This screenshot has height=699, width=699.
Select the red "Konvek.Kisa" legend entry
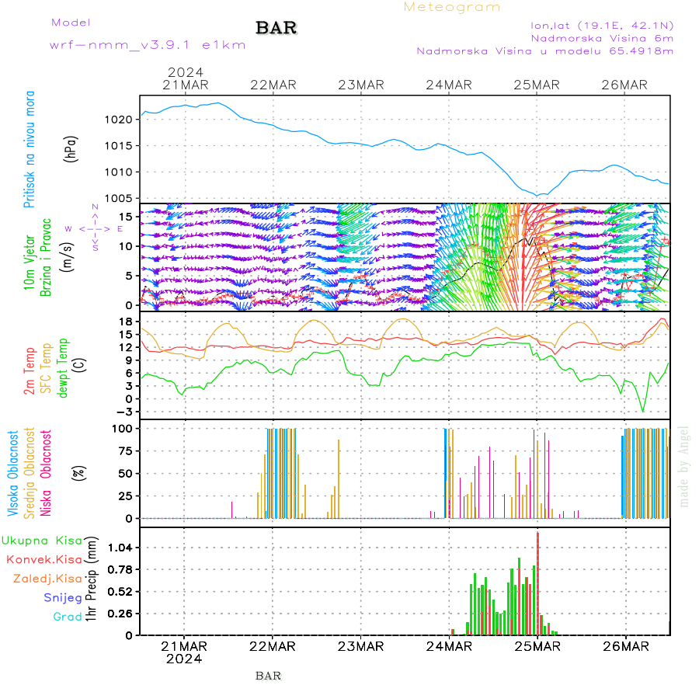pos(44,560)
